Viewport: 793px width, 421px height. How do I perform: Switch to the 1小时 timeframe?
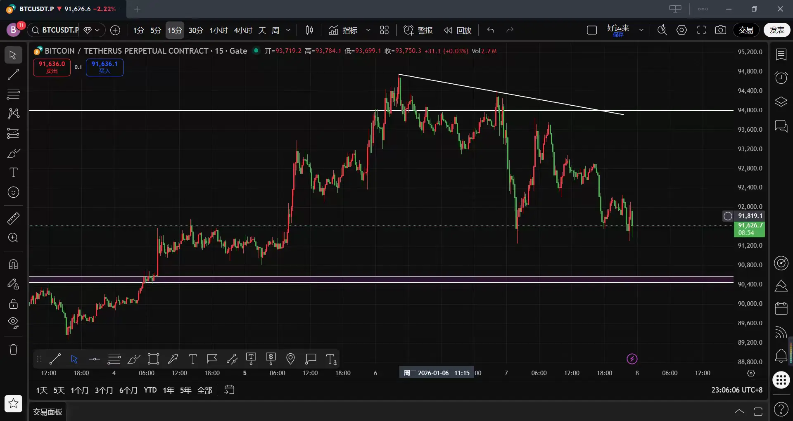[218, 30]
